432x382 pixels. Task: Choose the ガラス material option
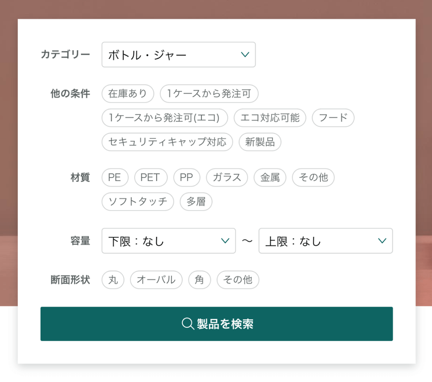point(227,177)
